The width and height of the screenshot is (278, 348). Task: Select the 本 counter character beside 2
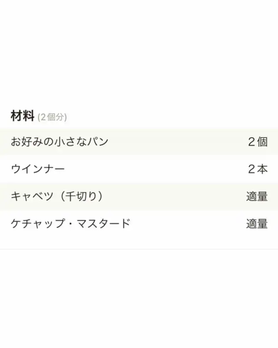(x=262, y=169)
